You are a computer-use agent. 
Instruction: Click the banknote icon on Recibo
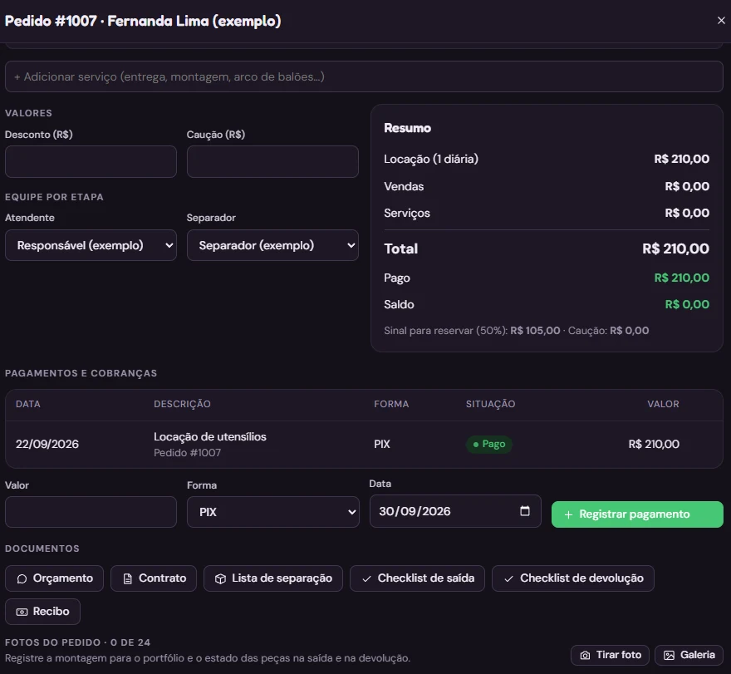pyautogui.click(x=22, y=612)
